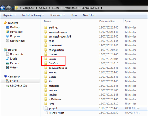Select the images folder icon
Screen dimensions: 148x117
(x=46, y=72)
